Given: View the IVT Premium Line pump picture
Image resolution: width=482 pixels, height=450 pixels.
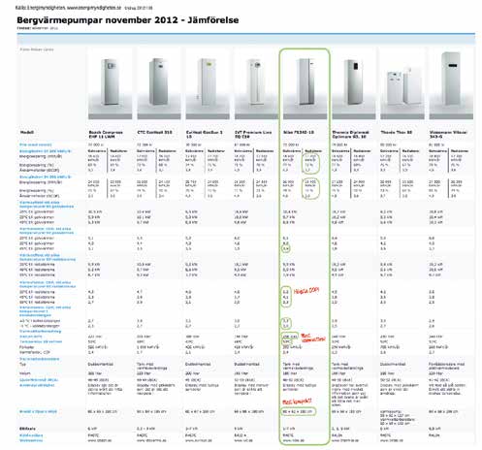Looking at the screenshot, I should pyautogui.click(x=256, y=84).
